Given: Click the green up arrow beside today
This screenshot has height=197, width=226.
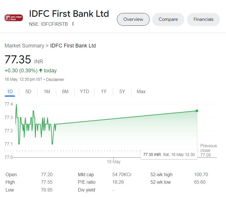Looking at the screenshot, I should tap(41, 71).
